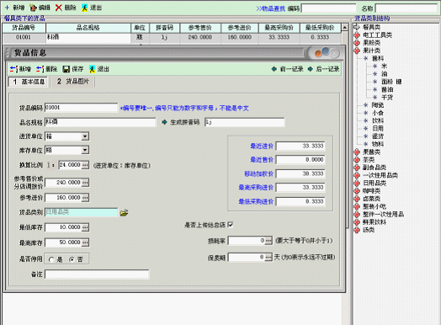Select the 餐具类 tree node
Viewport: 441px width, 325px height.
click(x=371, y=27)
